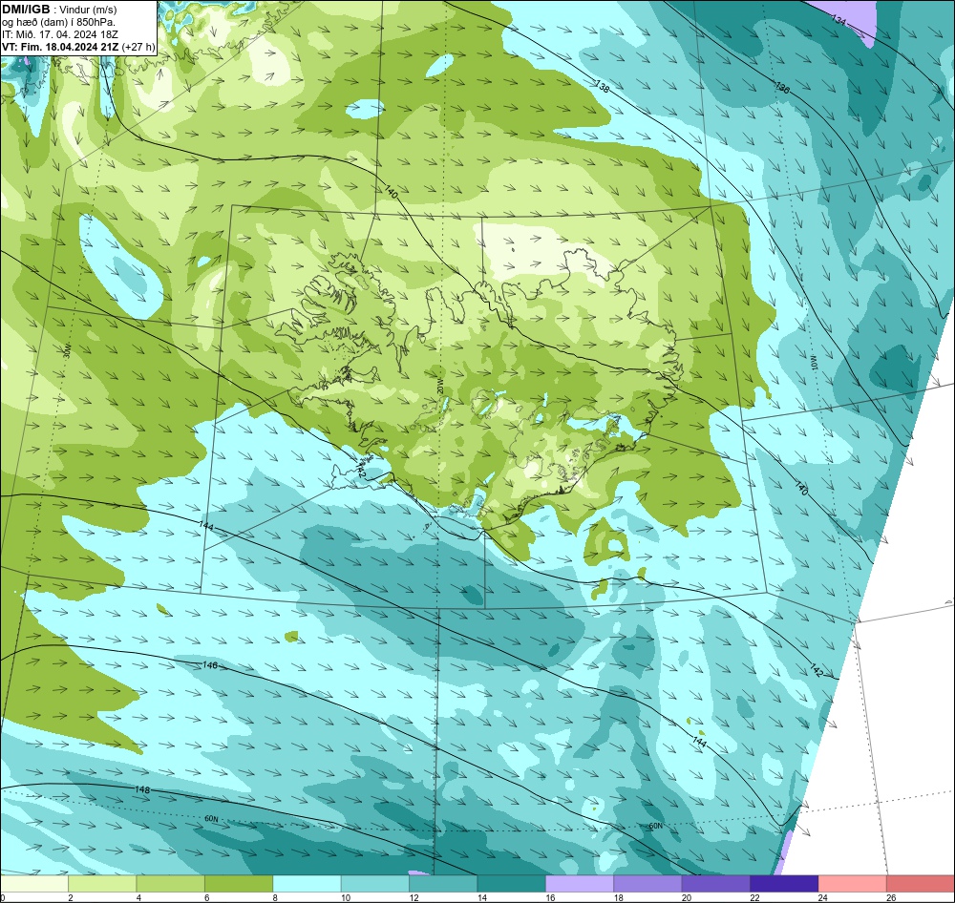
Task: Click the "IT: Mið. 17. 04. 2024 18Z" line
Action: 60,34
